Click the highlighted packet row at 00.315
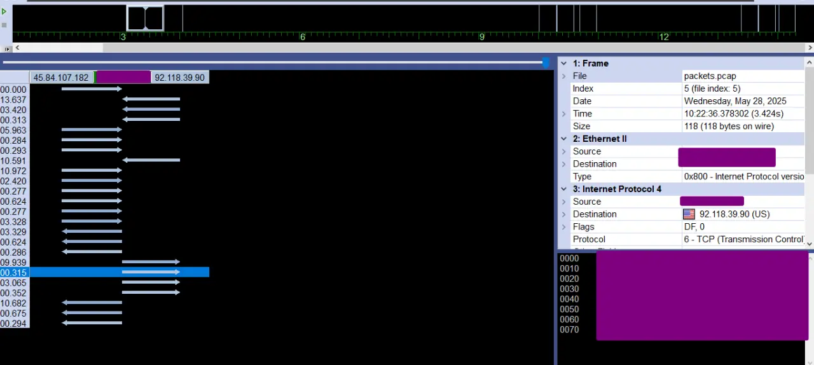The width and height of the screenshot is (814, 365). (104, 272)
